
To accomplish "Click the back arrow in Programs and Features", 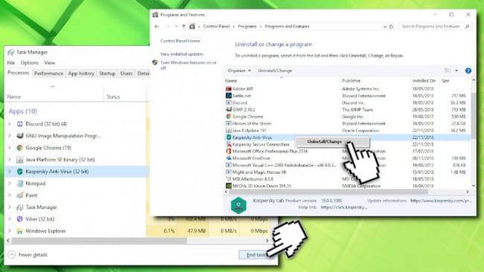I will [157, 27].
